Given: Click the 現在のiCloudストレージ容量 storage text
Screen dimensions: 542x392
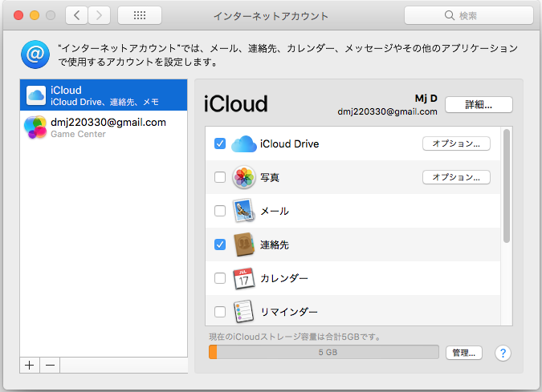Looking at the screenshot, I should tap(295, 337).
